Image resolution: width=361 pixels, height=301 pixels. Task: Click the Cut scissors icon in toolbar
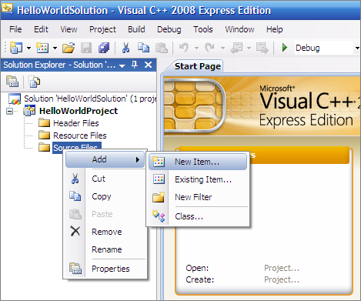pos(125,48)
